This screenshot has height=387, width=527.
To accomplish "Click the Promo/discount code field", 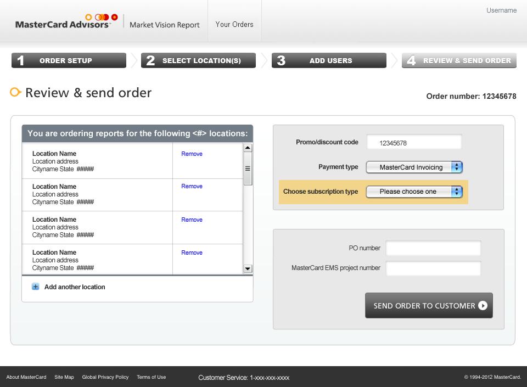I will [414, 143].
